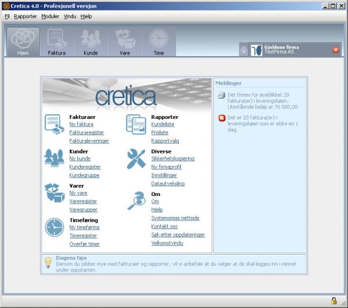Screen dimensions: 348x308
Task: Click the Diverse tools icon
Action: tap(136, 159)
